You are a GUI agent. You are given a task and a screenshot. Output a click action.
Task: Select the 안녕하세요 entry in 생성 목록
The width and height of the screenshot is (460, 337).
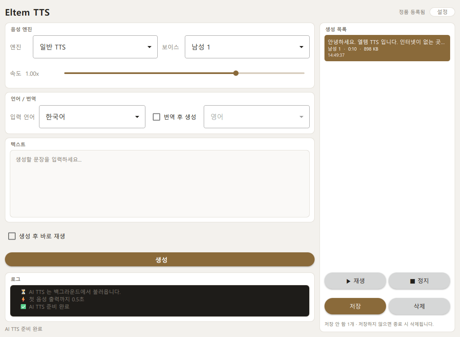(387, 48)
